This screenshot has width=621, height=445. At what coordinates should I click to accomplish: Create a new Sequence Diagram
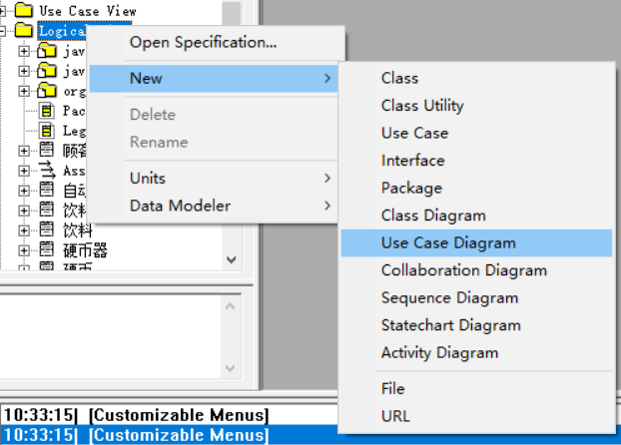pos(449,297)
